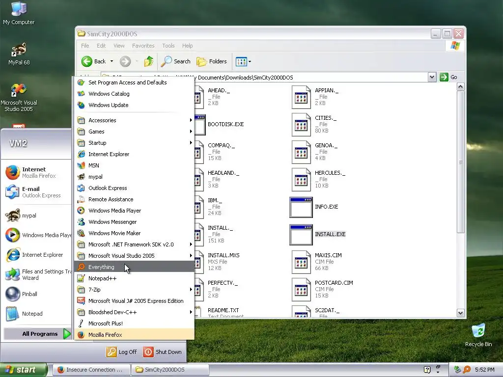Open the Edit menu

coord(101,46)
